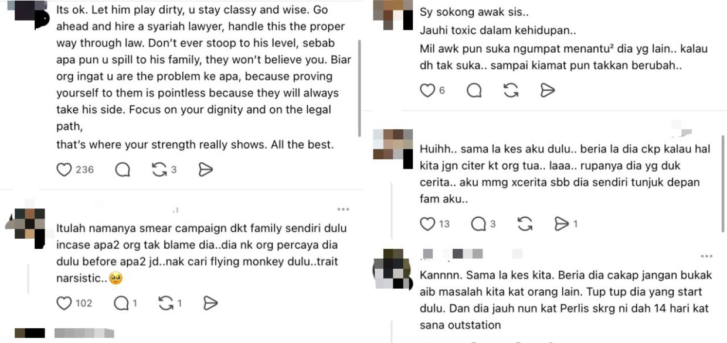The width and height of the screenshot is (727, 343).
Task: Repost the comment with 6 likes
Action: (511, 90)
